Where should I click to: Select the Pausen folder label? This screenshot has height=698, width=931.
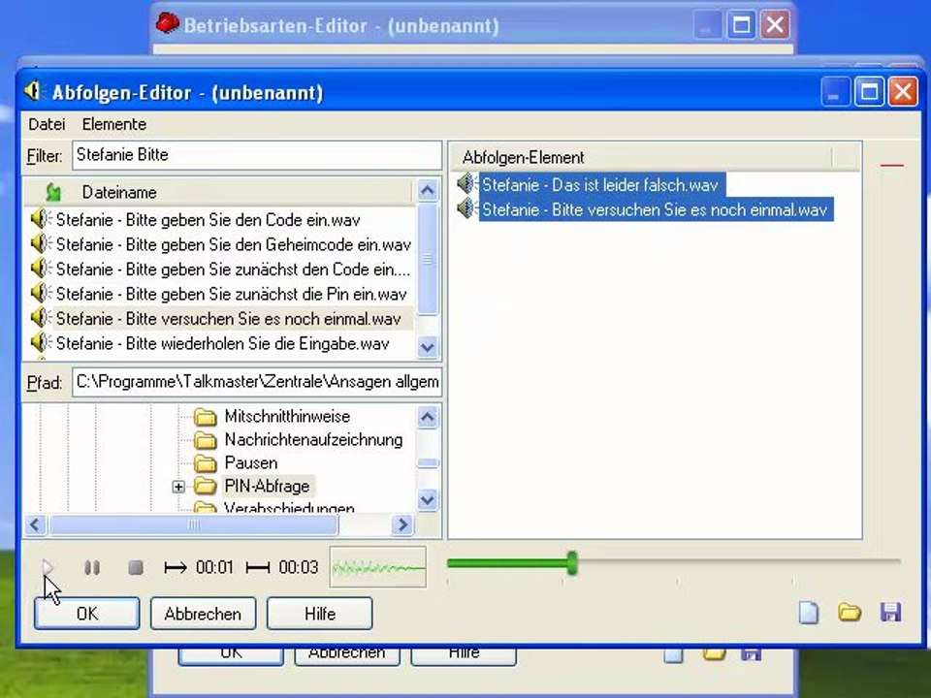click(250, 463)
